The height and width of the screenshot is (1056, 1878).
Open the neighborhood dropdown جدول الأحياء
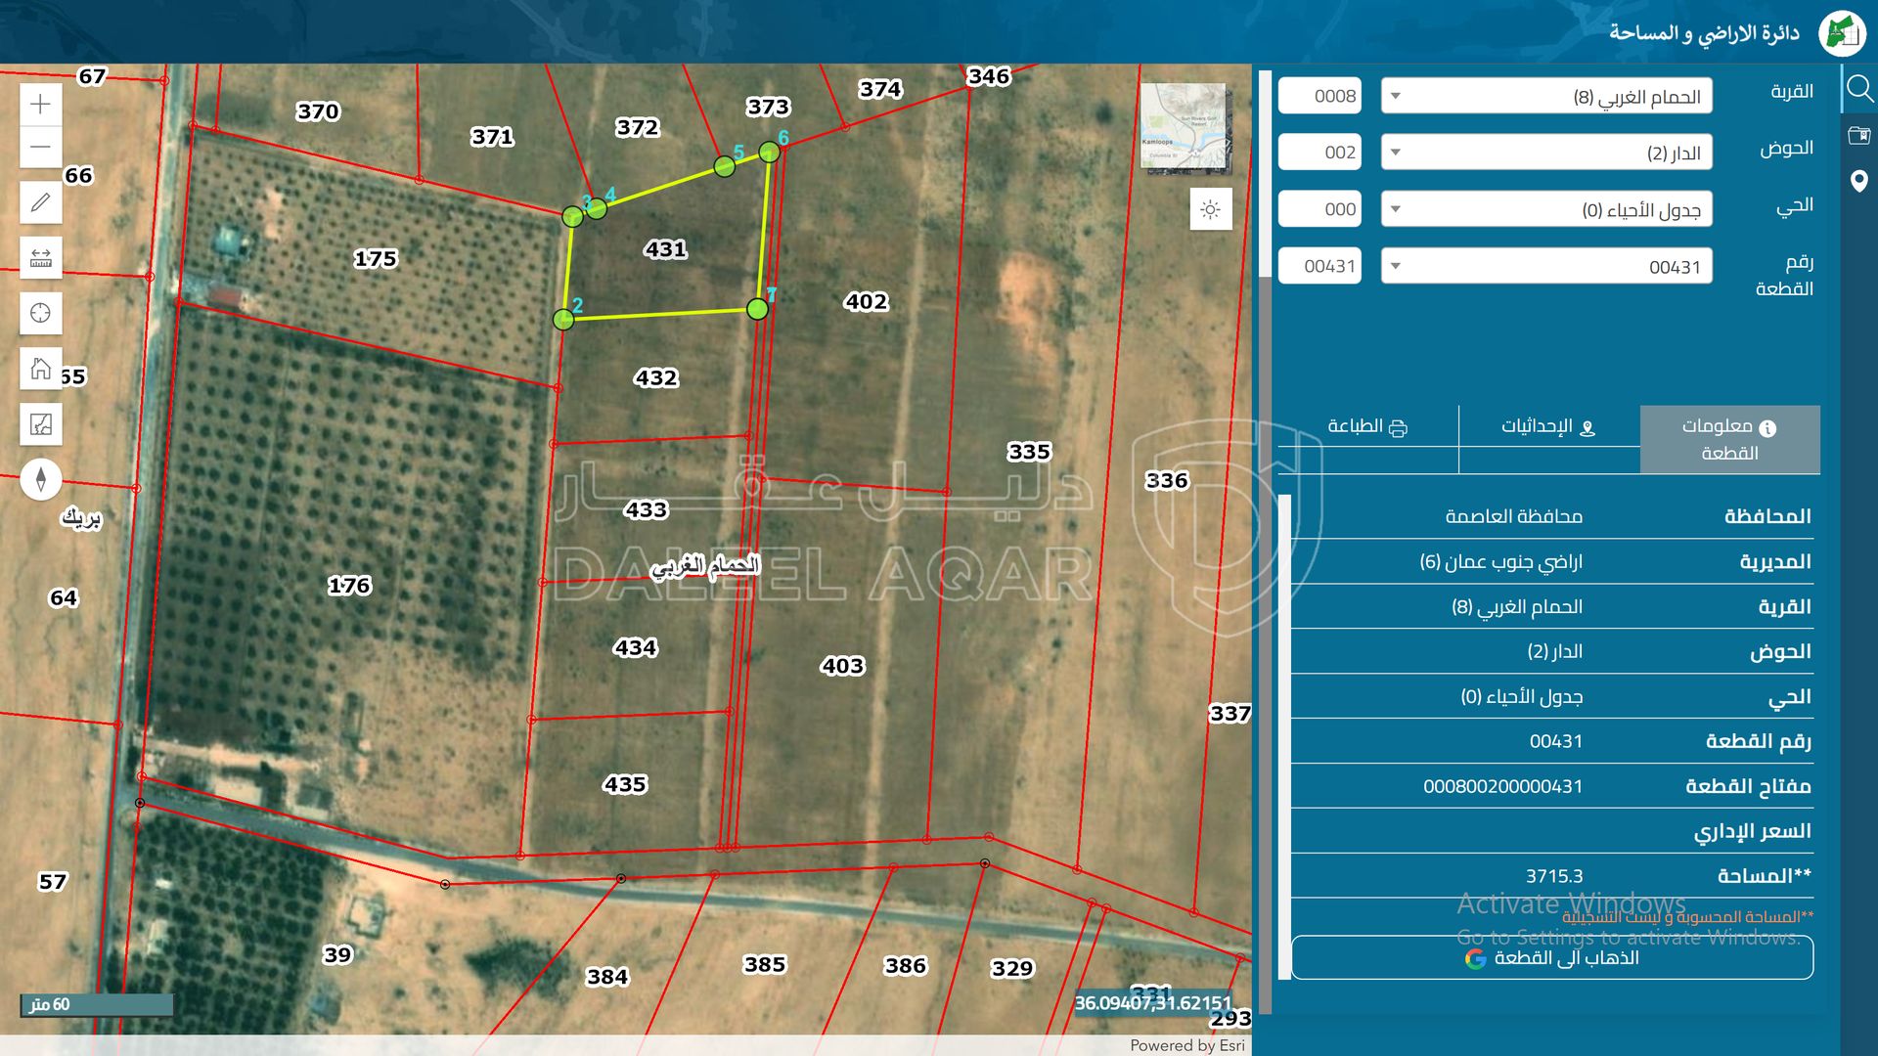(1545, 209)
